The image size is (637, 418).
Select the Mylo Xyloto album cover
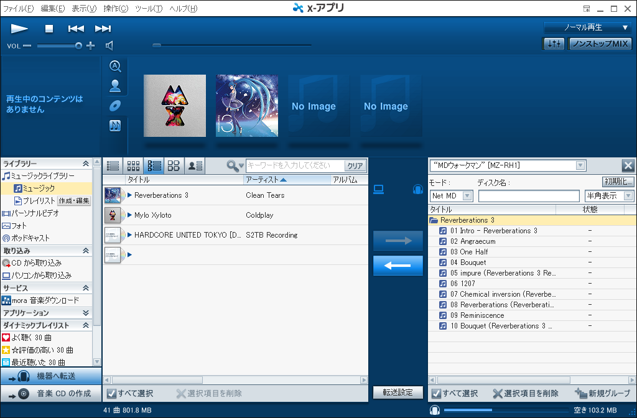pos(175,106)
